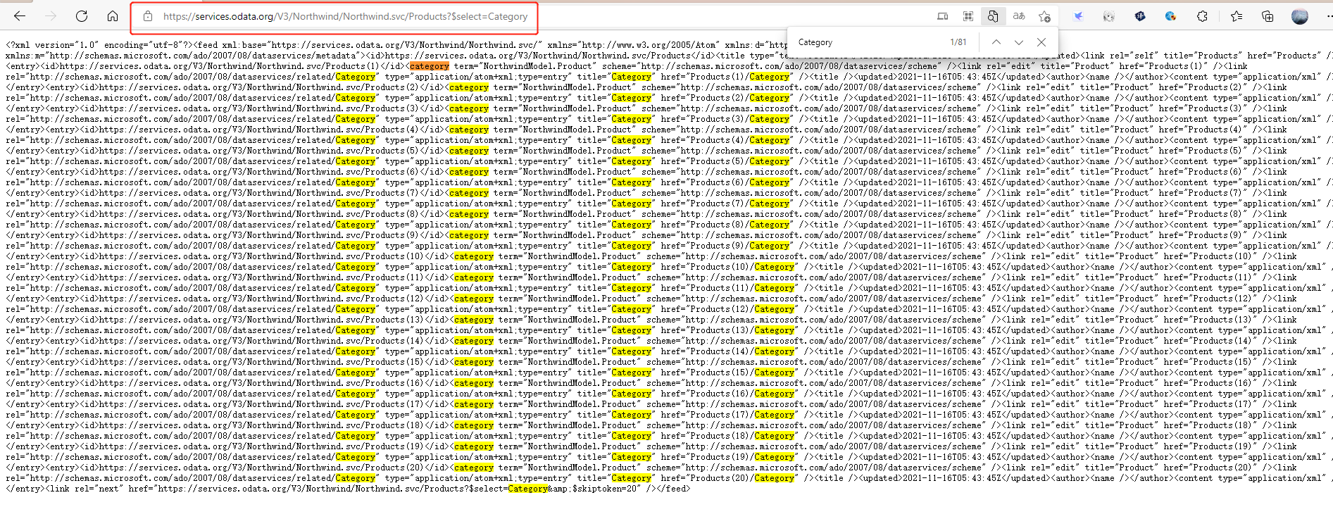
Task: Open the dark blue circle extension
Action: 1140,16
